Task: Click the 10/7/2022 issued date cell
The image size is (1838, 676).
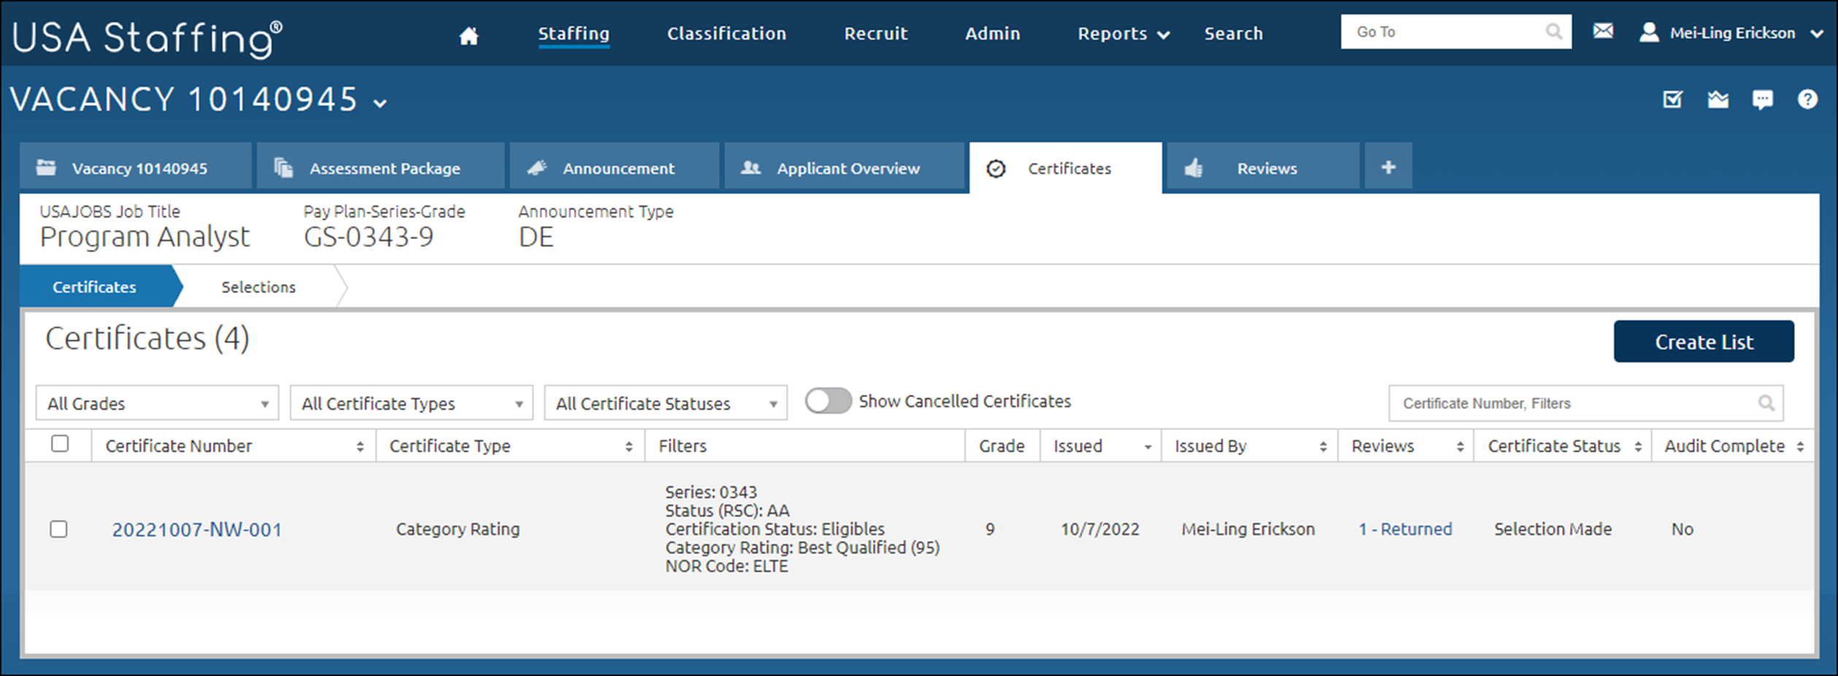Action: (x=1100, y=529)
